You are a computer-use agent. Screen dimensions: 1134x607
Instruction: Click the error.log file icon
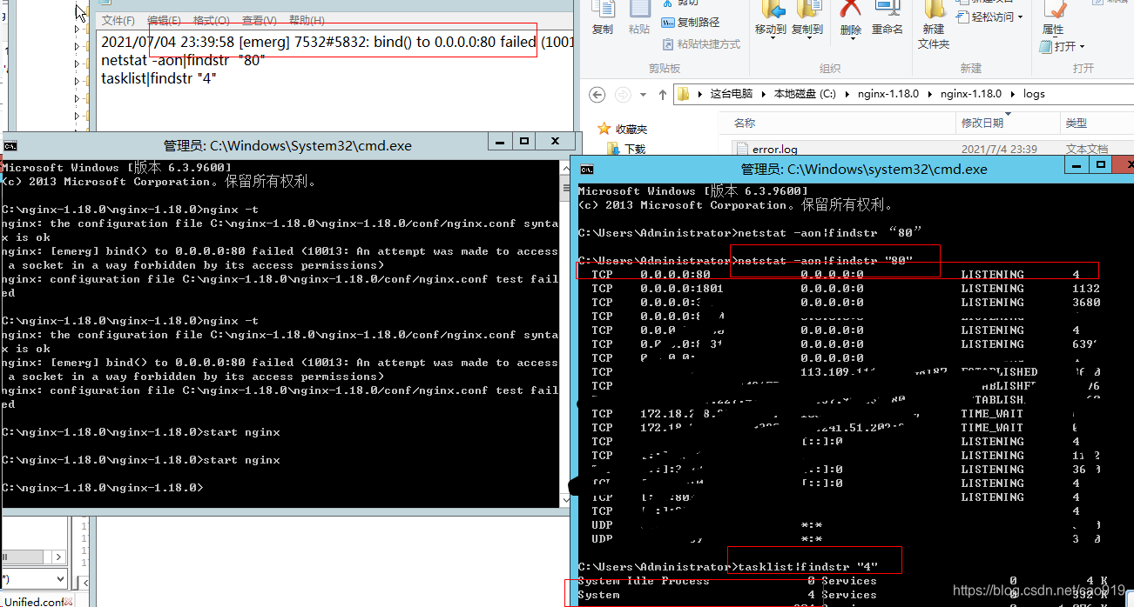pos(742,149)
